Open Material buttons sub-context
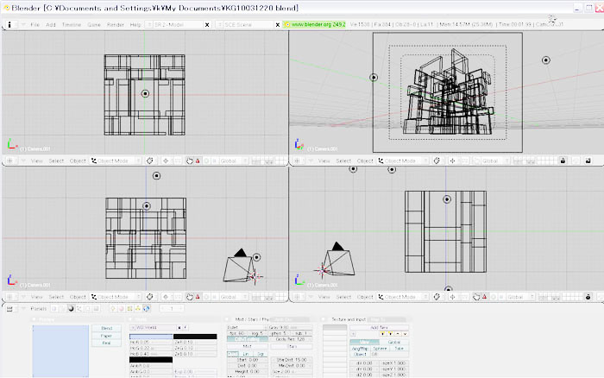The width and height of the screenshot is (604, 378). coord(122,309)
